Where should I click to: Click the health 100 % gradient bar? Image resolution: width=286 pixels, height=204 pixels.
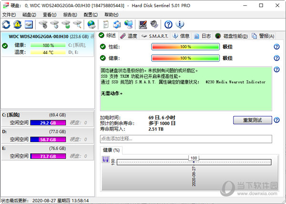tap(185, 58)
